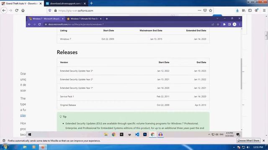Open File Explorer on inner taskbar
Screen dimensions: 268x150
tap(106, 135)
